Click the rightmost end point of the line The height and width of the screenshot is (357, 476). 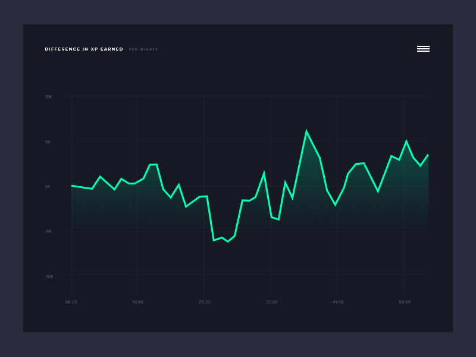428,155
